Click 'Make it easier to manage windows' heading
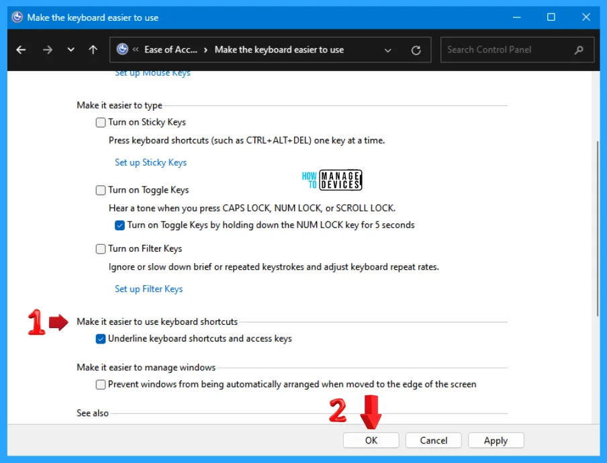This screenshot has width=607, height=463. tap(146, 367)
